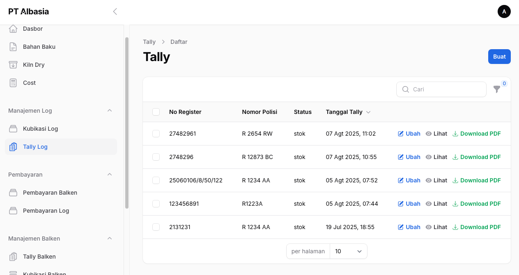
Task: Open Pembayaran Balken in the sidebar
Action: [x=50, y=193]
